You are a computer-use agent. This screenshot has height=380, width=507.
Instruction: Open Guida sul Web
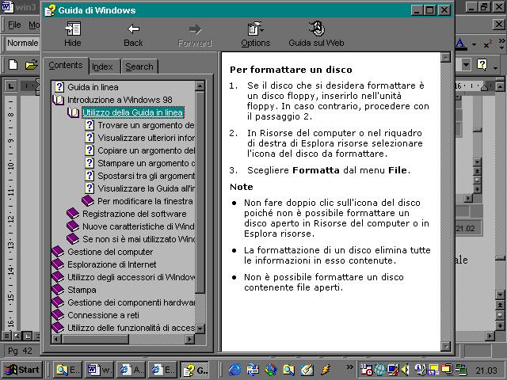(316, 35)
